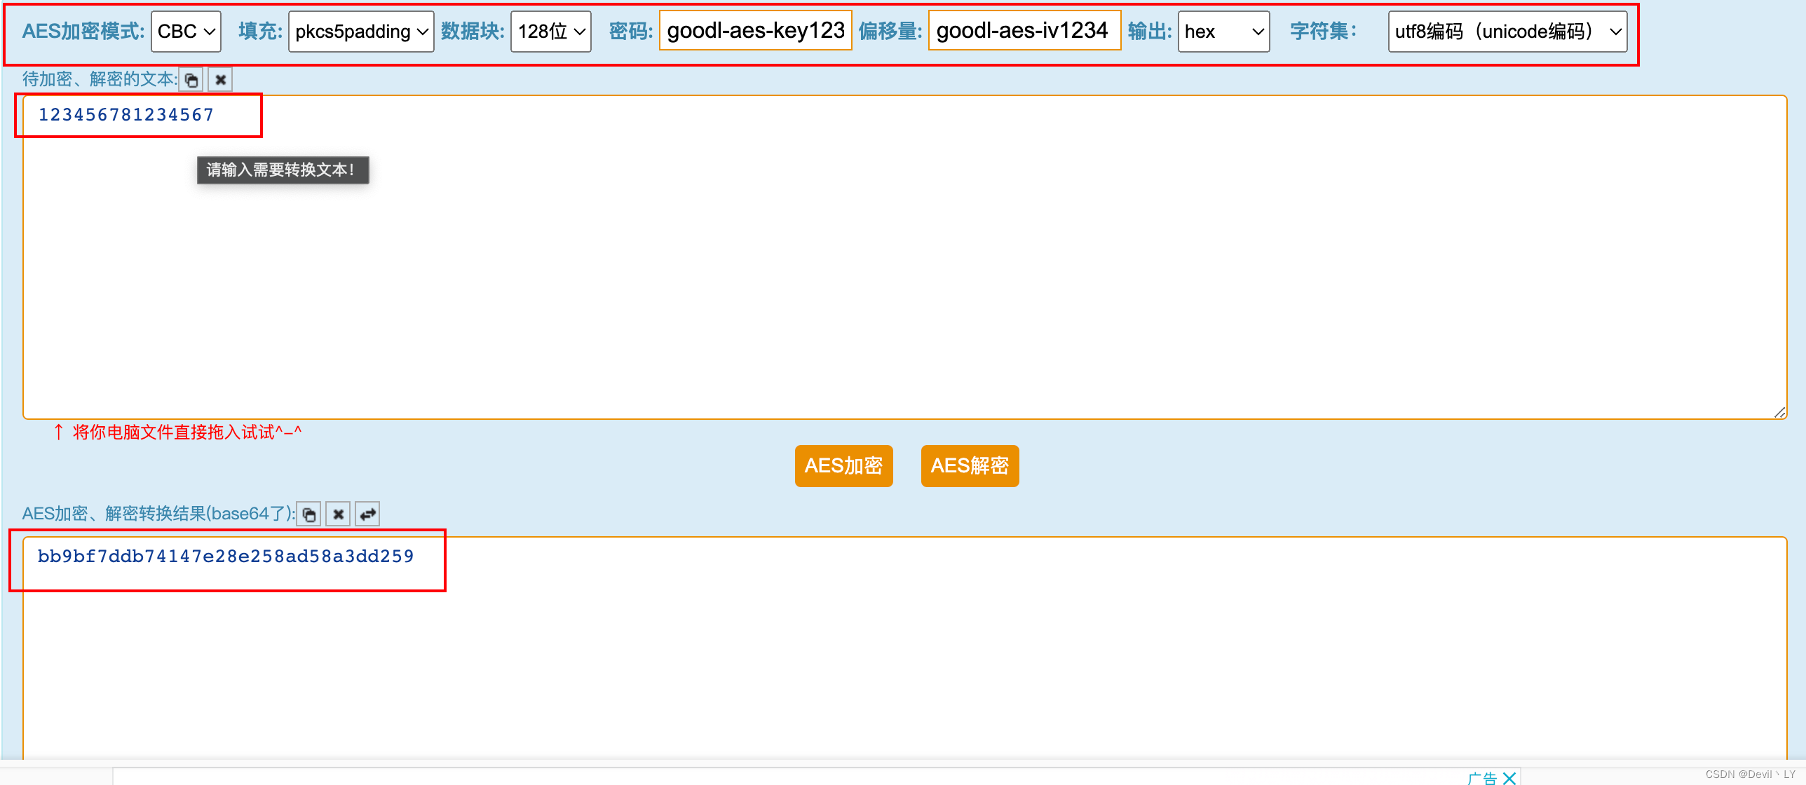This screenshot has width=1806, height=785.
Task: Open the utf8编码 charset dropdown
Action: click(1507, 32)
